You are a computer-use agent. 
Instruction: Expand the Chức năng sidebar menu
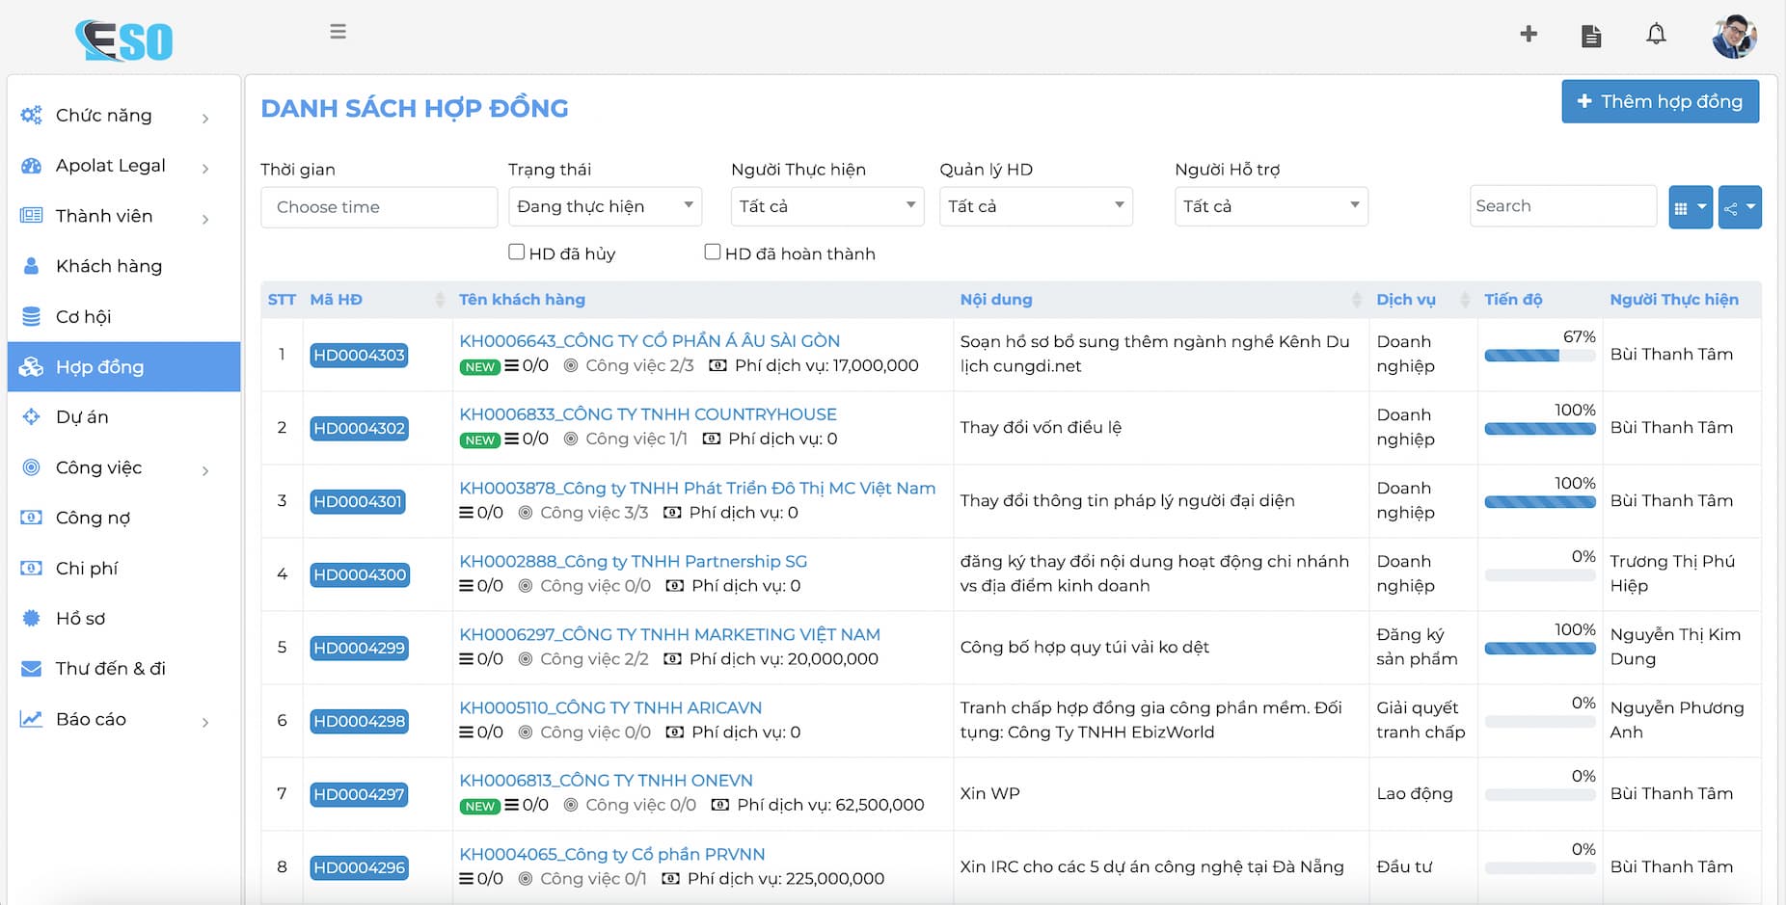point(116,116)
